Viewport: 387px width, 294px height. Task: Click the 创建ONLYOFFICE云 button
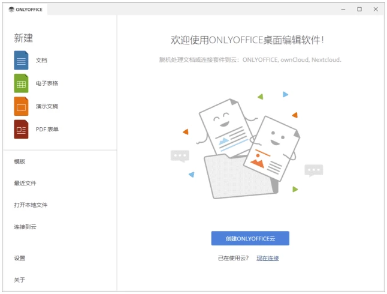tap(250, 238)
